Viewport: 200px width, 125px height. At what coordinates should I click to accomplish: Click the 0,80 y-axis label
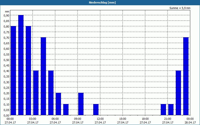(6, 26)
